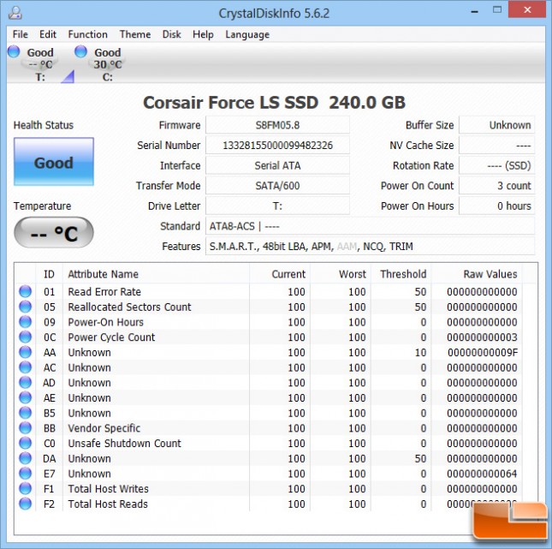552x549 pixels.
Task: Click the Standard field ATA8-ACS
Action: (x=370, y=226)
